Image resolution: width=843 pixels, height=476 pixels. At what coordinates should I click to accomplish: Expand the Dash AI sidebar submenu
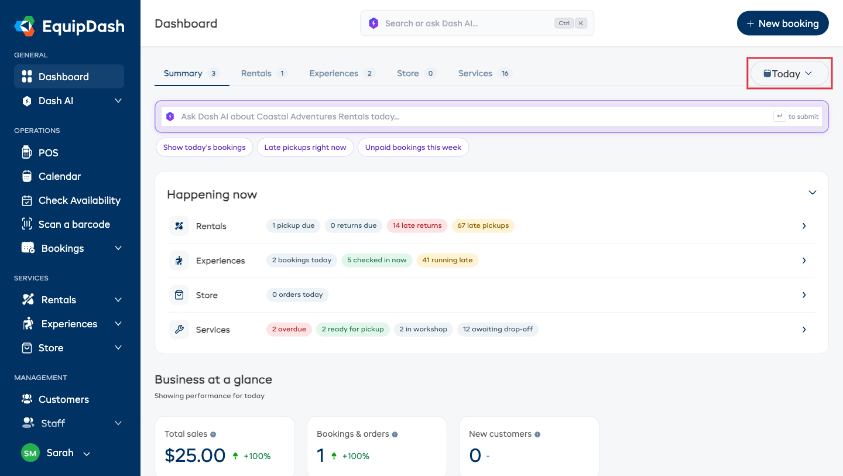tap(118, 101)
